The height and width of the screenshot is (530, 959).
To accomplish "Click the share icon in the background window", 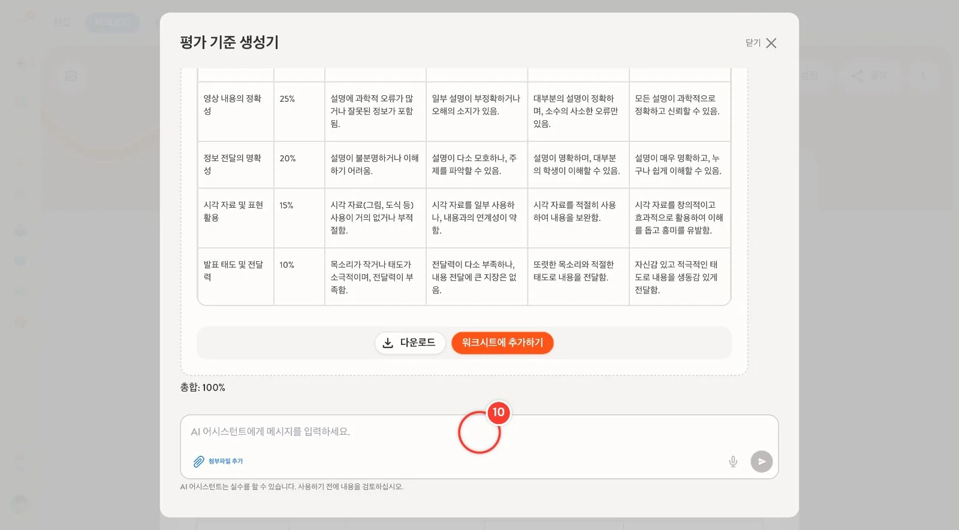I will point(858,76).
